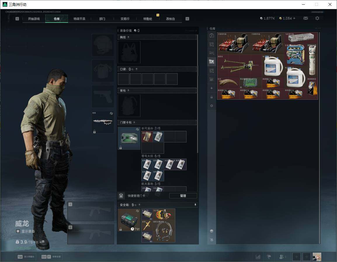Click the E key icon after 改枪台
Viewport: 337px width, 262px height.
pyautogui.click(x=187, y=19)
